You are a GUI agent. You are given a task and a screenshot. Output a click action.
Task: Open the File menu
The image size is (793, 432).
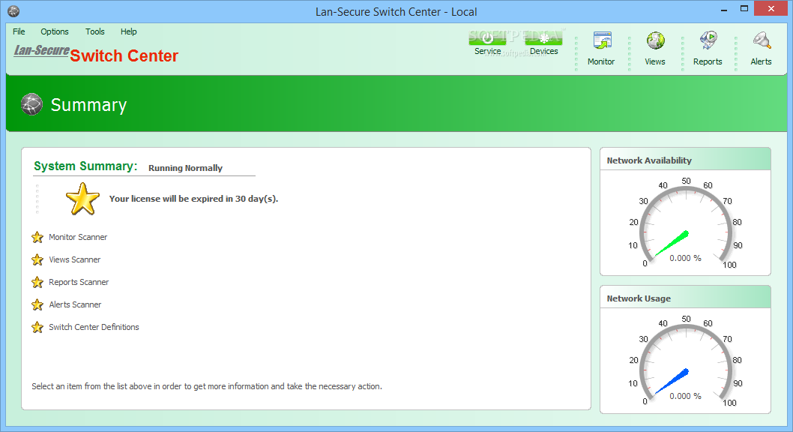click(19, 31)
